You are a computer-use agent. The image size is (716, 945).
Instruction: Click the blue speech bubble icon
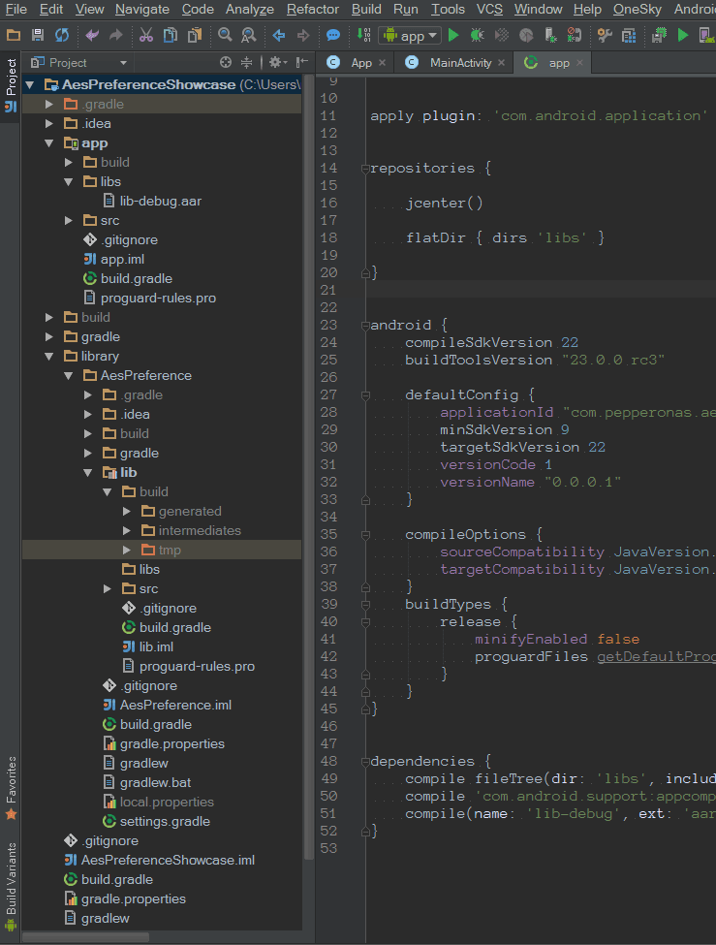332,35
